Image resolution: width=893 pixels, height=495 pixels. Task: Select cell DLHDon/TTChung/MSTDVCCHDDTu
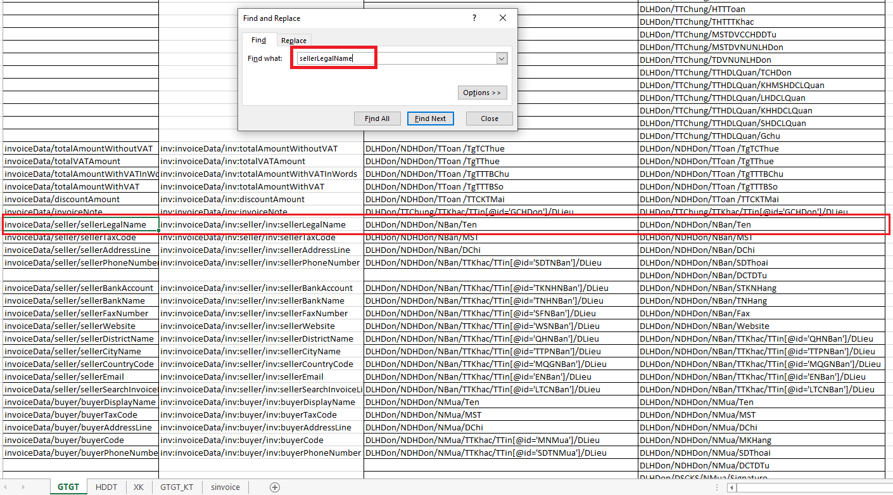click(x=762, y=34)
